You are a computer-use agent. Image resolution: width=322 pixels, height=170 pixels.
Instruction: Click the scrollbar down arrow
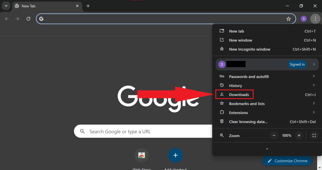[320, 168]
